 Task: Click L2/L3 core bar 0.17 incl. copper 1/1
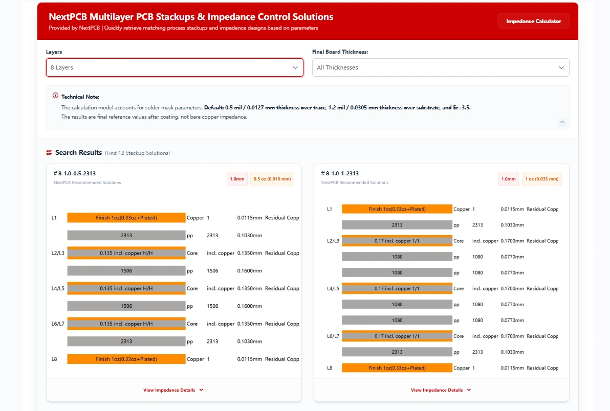tap(397, 241)
